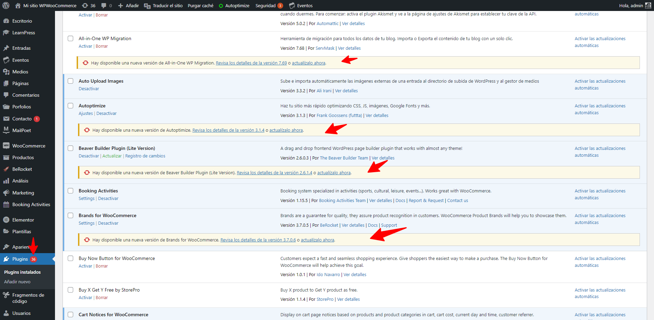The image size is (654, 320).
Task: Click the Escritorio dashboard icon
Action: (6, 21)
